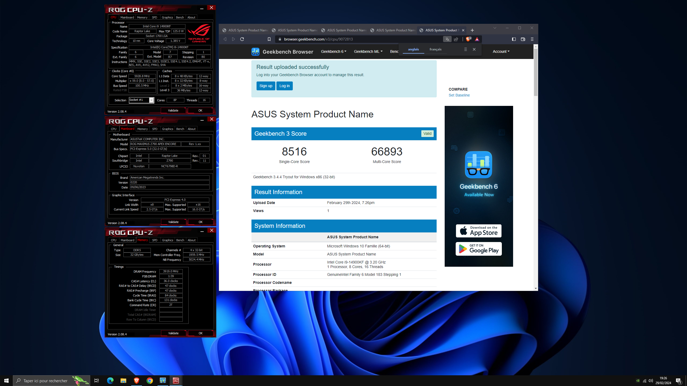
Task: Click Validate in the top CPU-Z window
Action: [173, 110]
